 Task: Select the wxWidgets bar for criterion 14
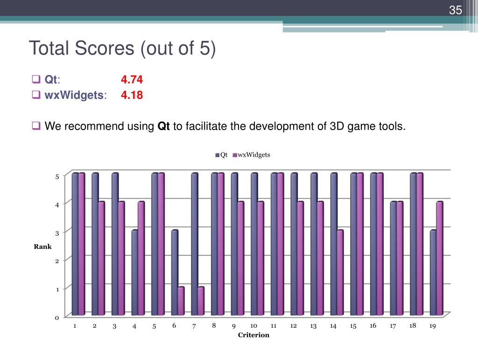340,272
